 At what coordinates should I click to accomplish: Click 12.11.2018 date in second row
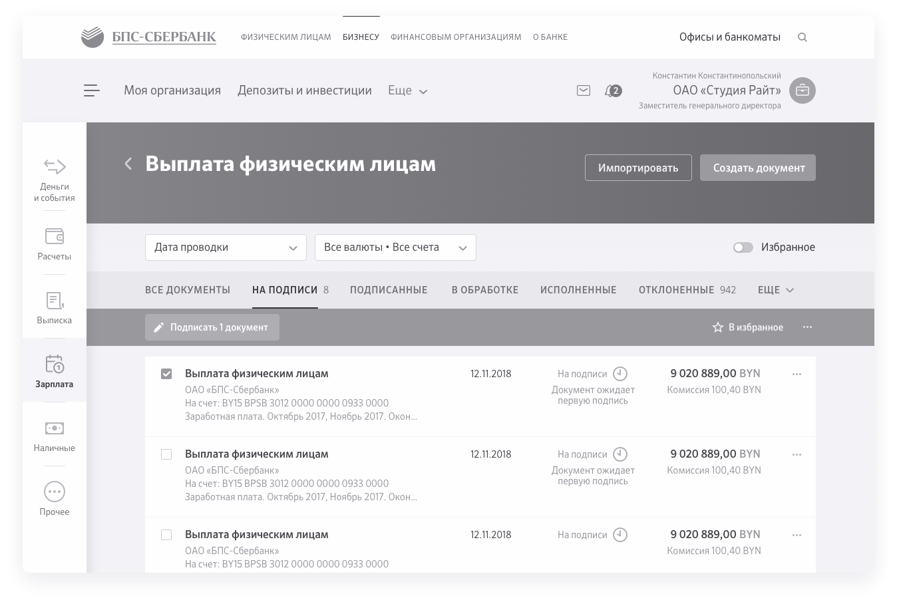(491, 454)
